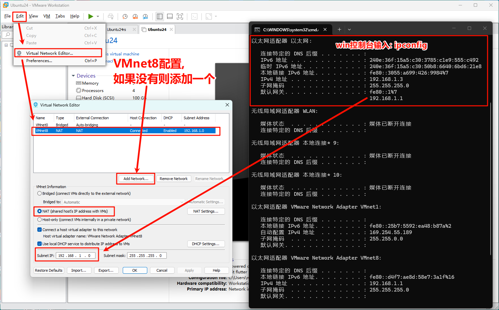
Task: Click the Library search magnifier icon
Action: 7,35
